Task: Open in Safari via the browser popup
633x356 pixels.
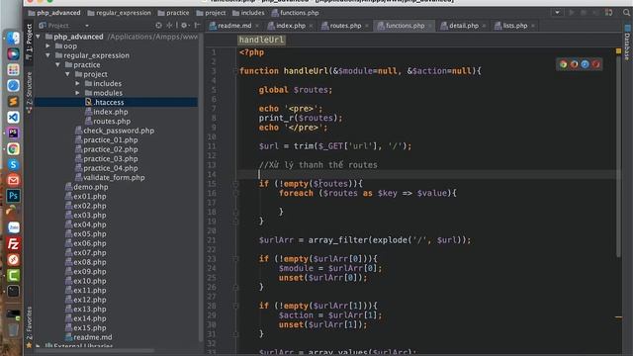Action: 585,64
